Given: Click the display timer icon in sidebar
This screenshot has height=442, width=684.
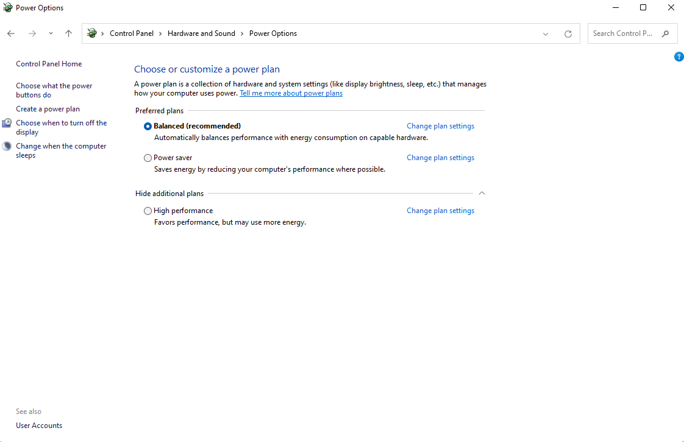Looking at the screenshot, I should click(7, 123).
